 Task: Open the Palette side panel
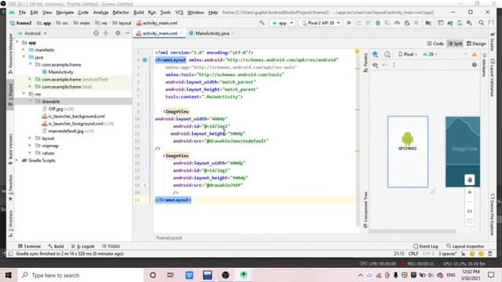(x=366, y=63)
